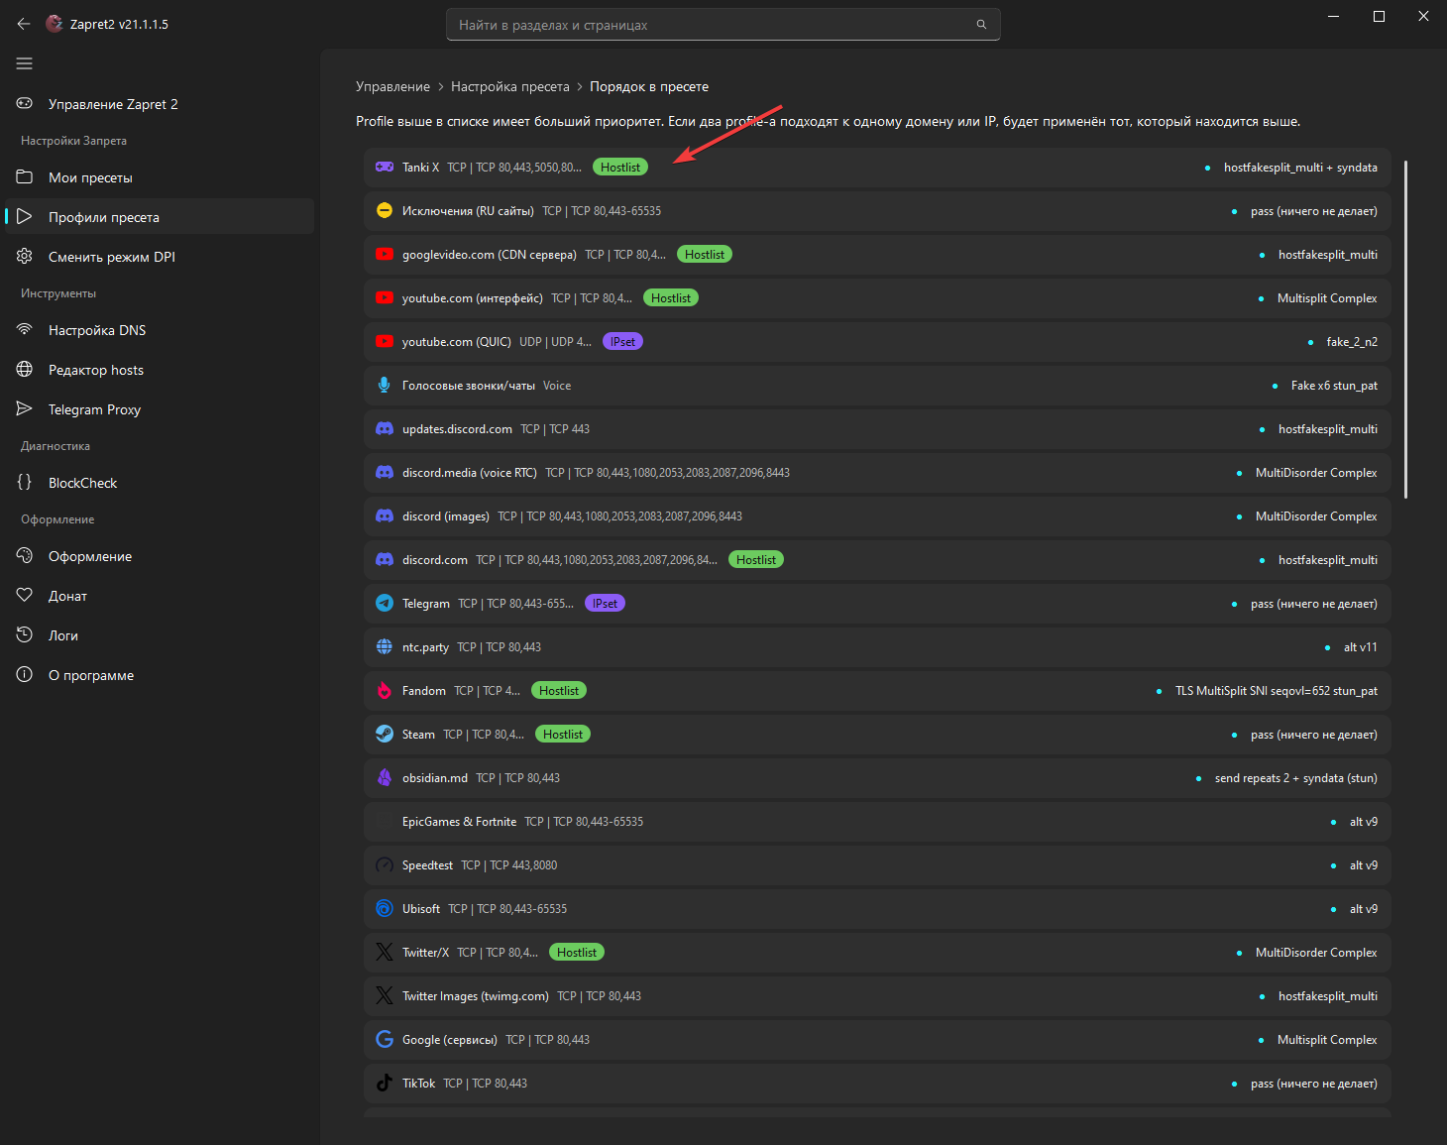Click the yellow exclusions icon for RU sites

385,211
